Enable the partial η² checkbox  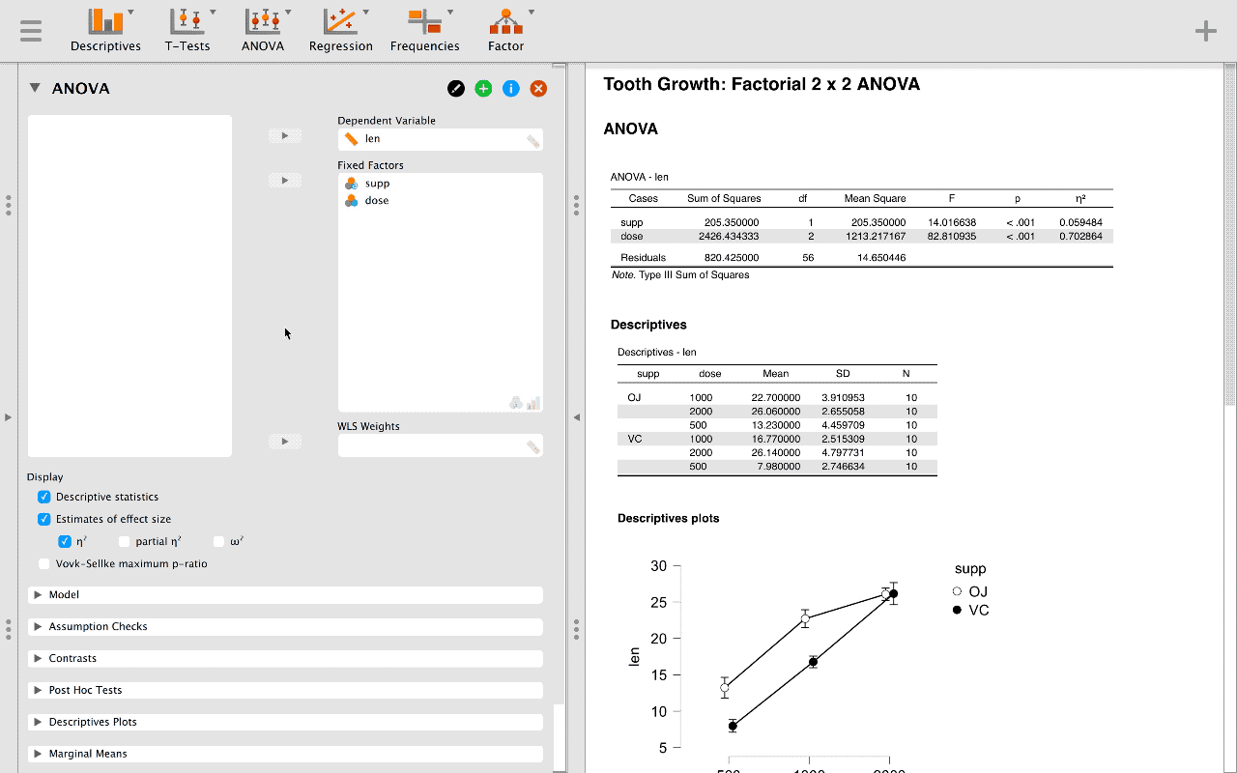click(x=125, y=541)
